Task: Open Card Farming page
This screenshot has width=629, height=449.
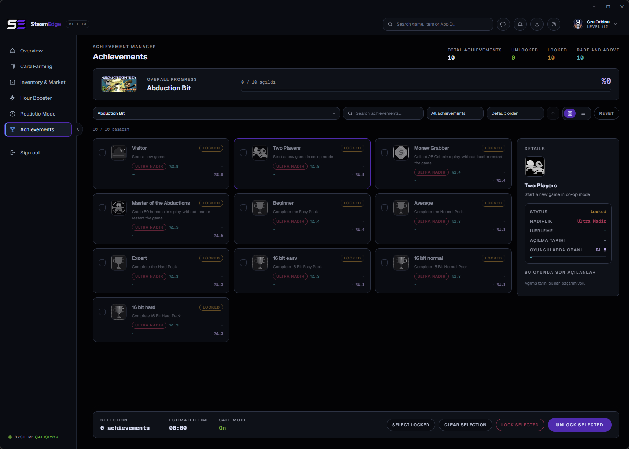Action: 38,66
